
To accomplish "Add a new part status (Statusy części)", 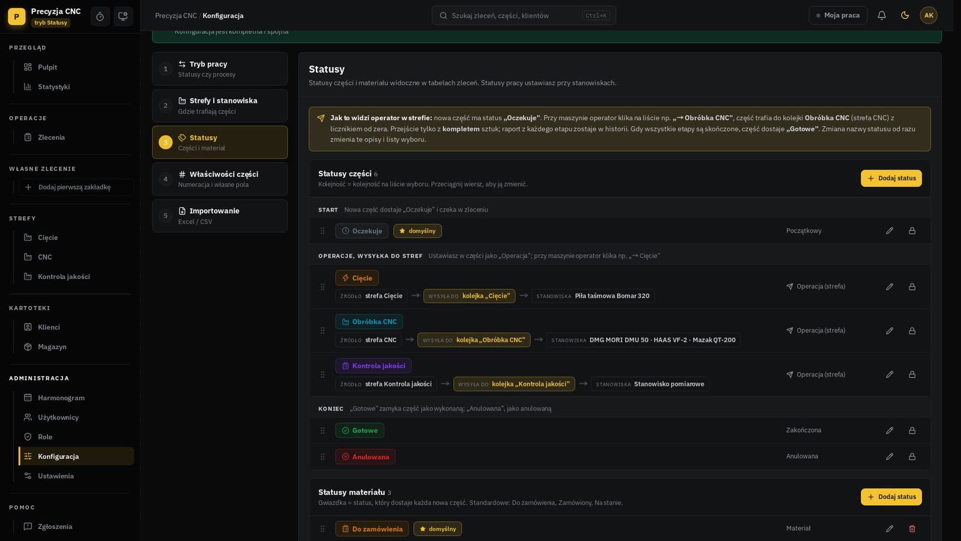I will coord(891,179).
